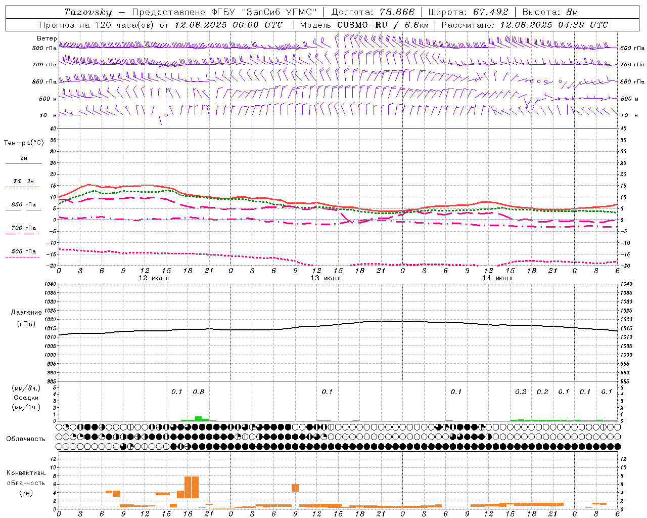Click the Ветер wind panel label
The height and width of the screenshot is (518, 647).
(x=47, y=38)
